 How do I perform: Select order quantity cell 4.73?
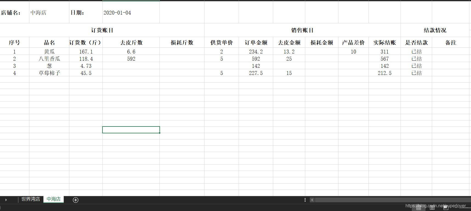click(86, 66)
